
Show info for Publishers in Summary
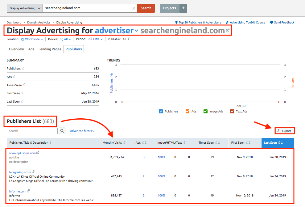coord(23,68)
